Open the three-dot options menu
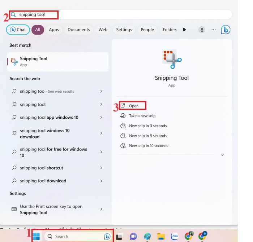 [x=214, y=30]
